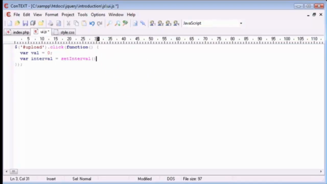Click the 'Insert' mode indicator in status bar
Viewport: 327px width, 184px height.
pos(51,179)
